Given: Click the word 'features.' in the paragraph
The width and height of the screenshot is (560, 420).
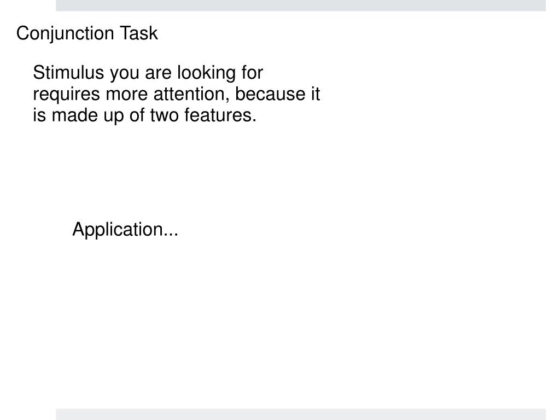Looking at the screenshot, I should (220, 115).
